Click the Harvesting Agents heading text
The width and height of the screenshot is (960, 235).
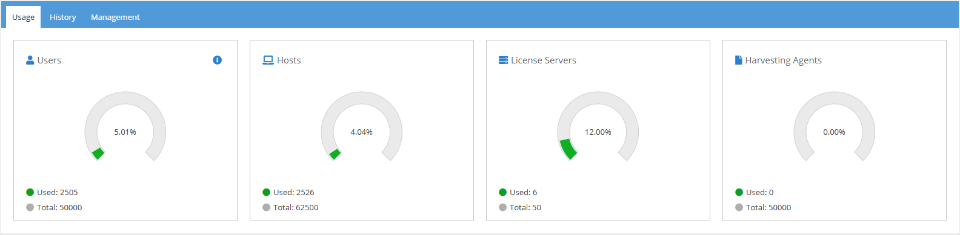coord(784,60)
